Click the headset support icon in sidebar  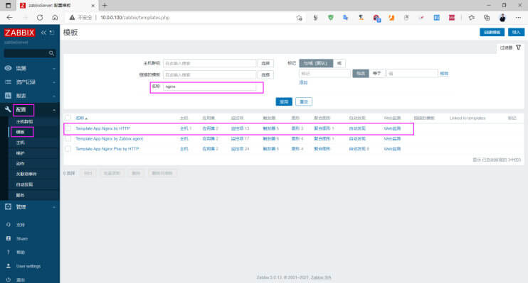[9, 225]
